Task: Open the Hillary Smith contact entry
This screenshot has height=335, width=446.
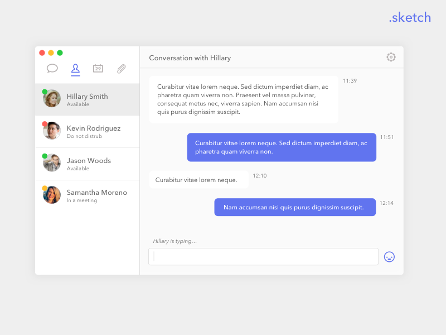Action: pos(87,99)
